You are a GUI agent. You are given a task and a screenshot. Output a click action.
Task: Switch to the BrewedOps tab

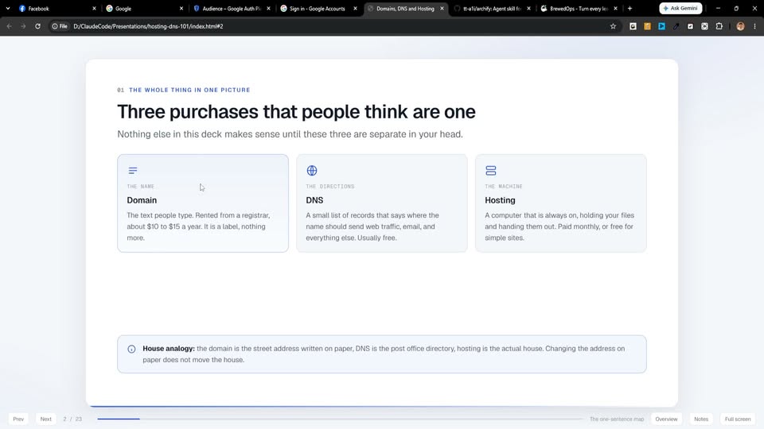579,8
